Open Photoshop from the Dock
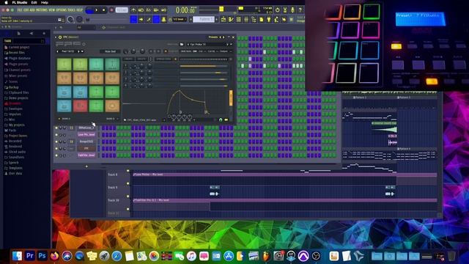 pyautogui.click(x=43, y=256)
